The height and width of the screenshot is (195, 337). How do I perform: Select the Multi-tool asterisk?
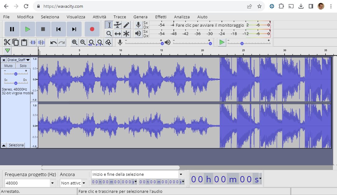tap(126, 33)
